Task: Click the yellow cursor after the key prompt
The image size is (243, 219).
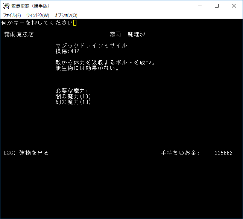Action: click(75, 23)
